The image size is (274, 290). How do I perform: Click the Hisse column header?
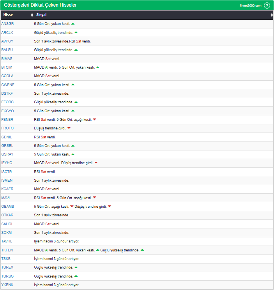click(x=8, y=15)
